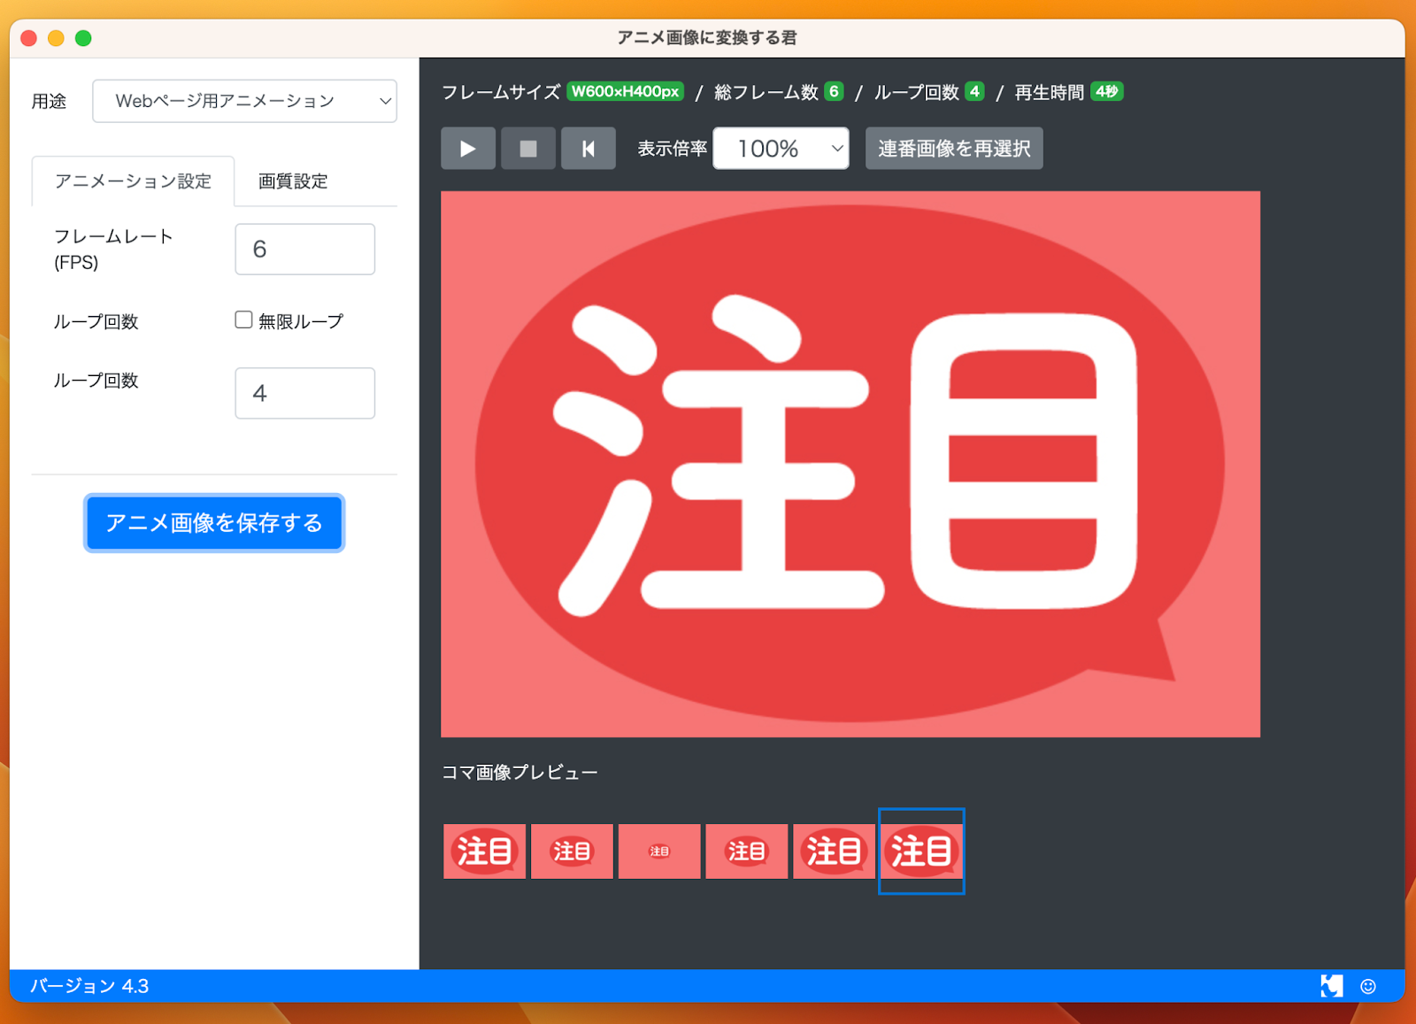1416x1024 pixels.
Task: Select the アニメーション設定 tab
Action: pos(133,181)
